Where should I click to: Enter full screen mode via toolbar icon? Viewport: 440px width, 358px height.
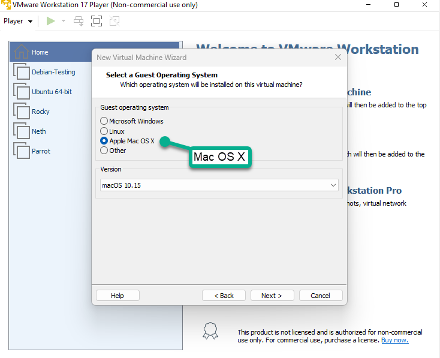[x=97, y=21]
